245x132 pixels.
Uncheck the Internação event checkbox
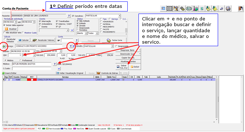tap(40, 21)
